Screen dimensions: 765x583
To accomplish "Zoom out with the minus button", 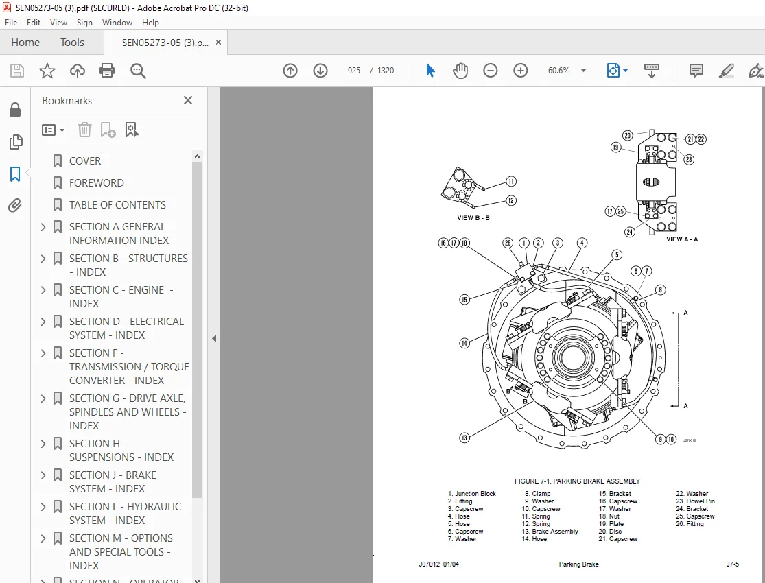I will coord(491,71).
